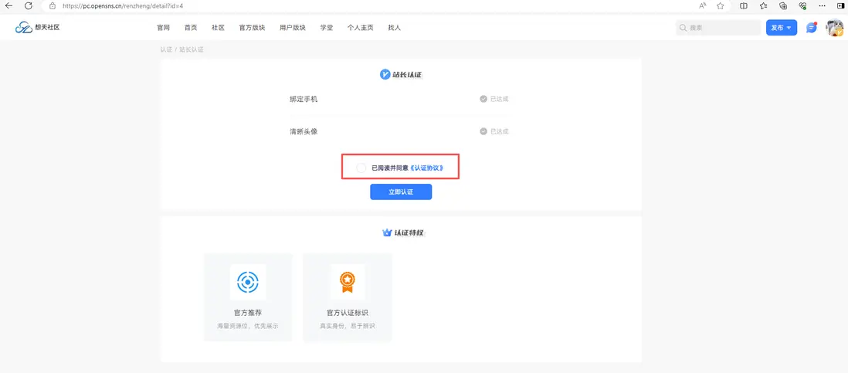Open the split screen icon in browser toolbar
This screenshot has height=373, width=848.
coord(744,5)
